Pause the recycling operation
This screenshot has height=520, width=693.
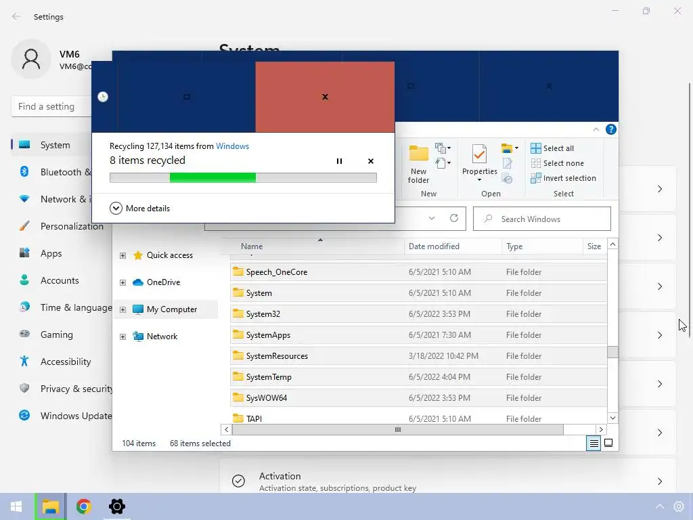(339, 161)
